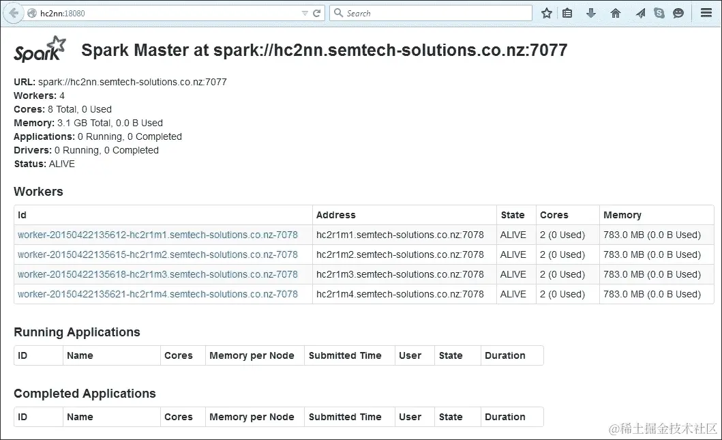Click the 'Cores: 8 Total' summary line
722x440 pixels.
63,110
